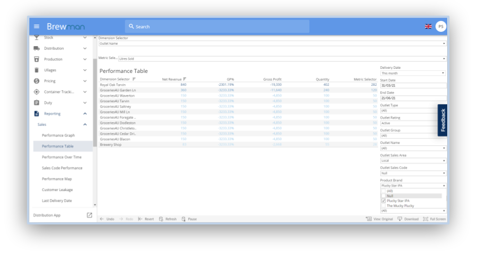The width and height of the screenshot is (494, 277).
Task: Click the Revert icon
Action: [140, 219]
